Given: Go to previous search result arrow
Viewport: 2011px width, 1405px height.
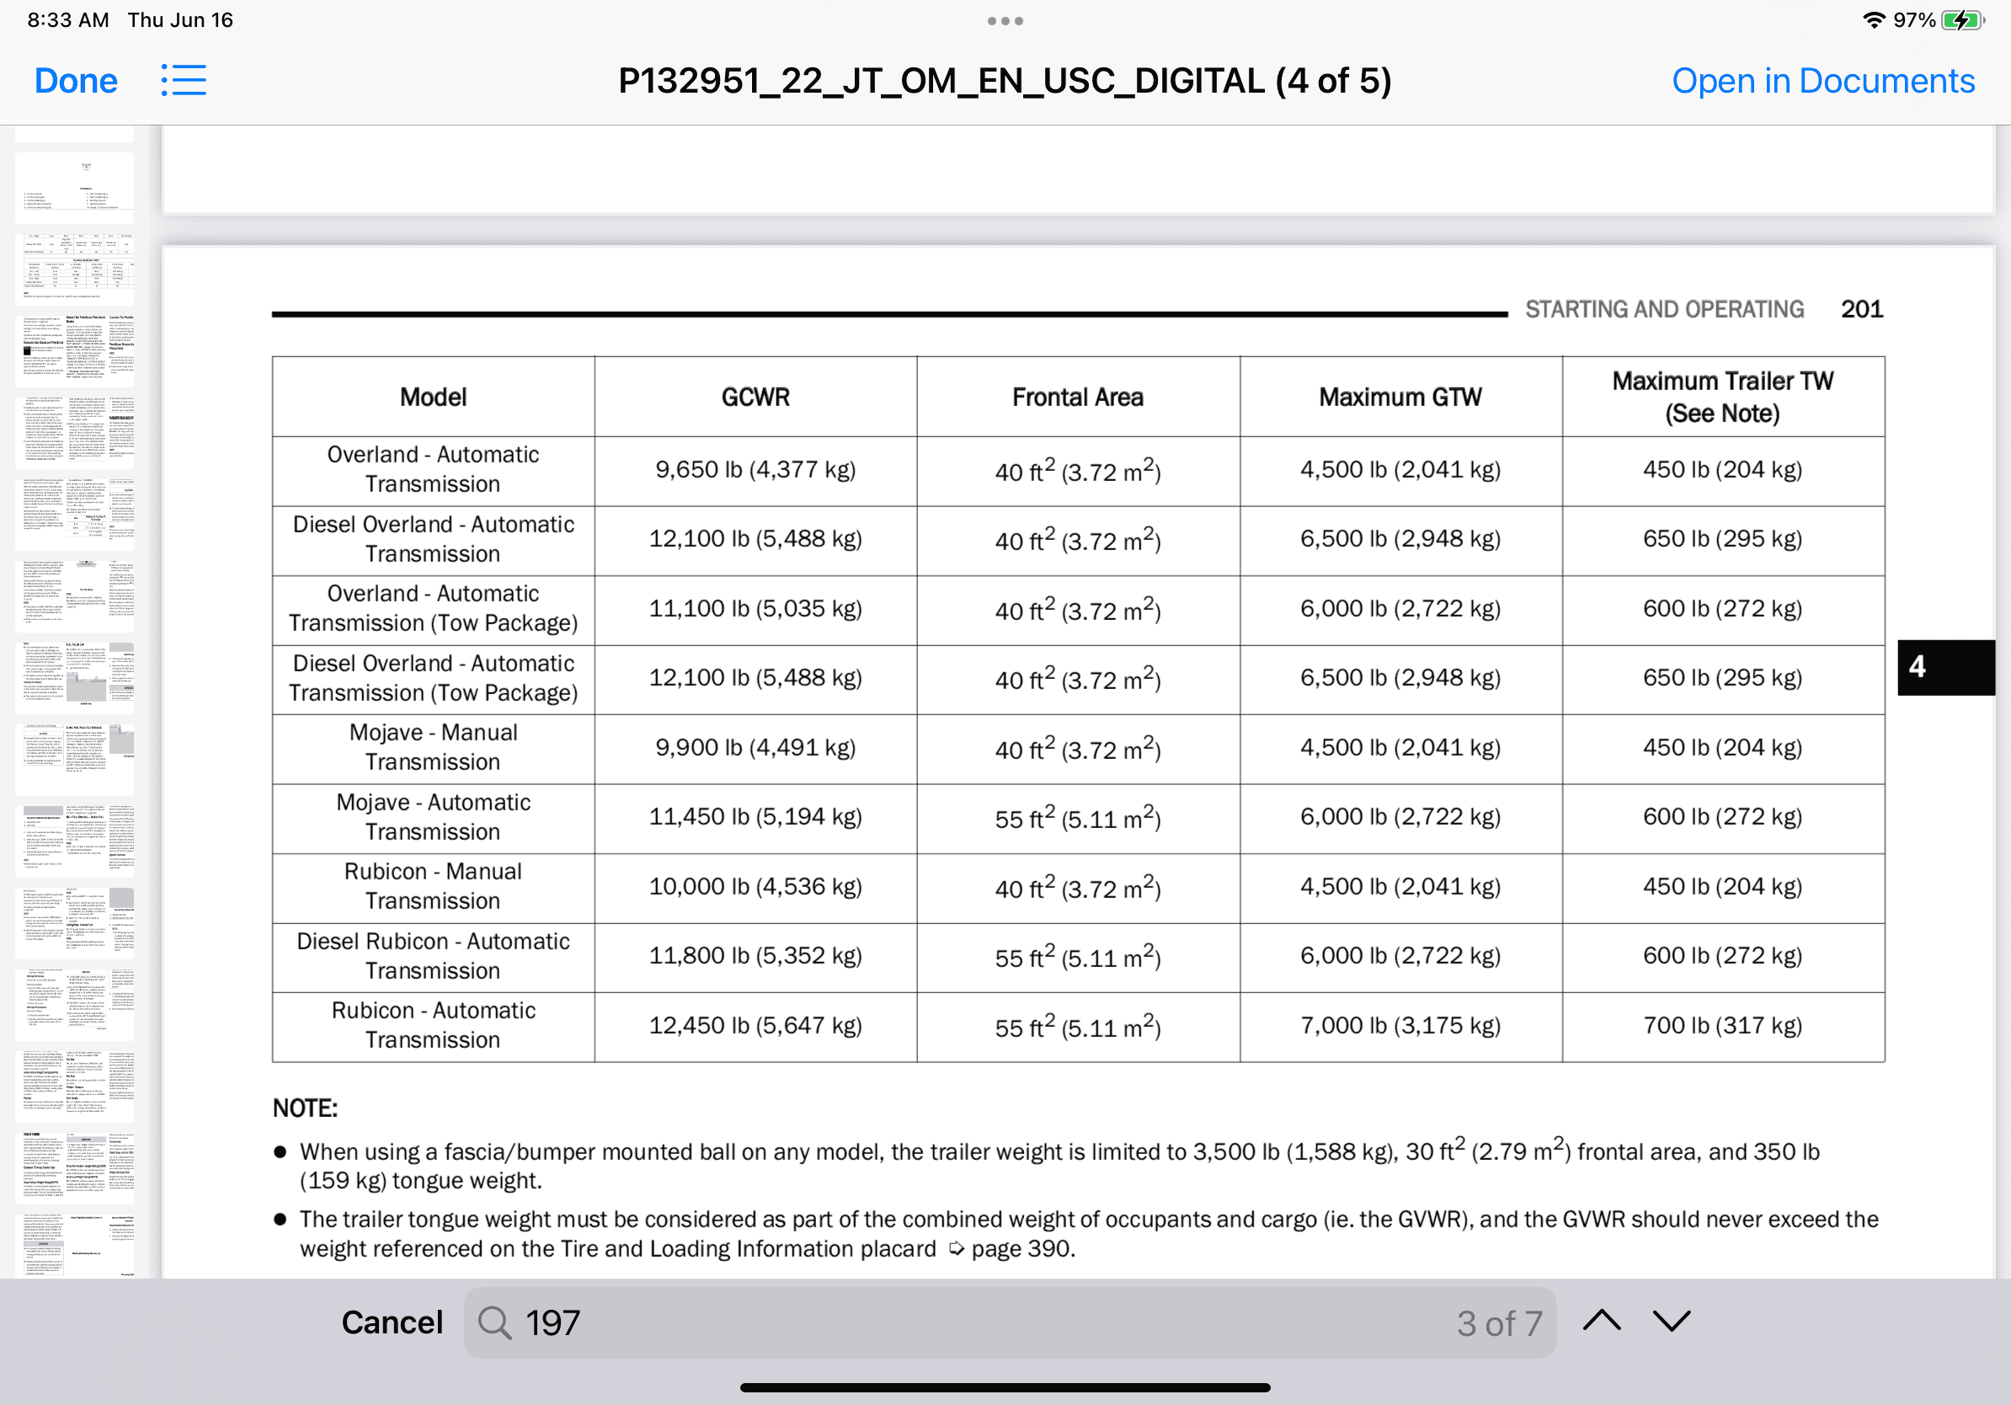Looking at the screenshot, I should pyautogui.click(x=1602, y=1320).
